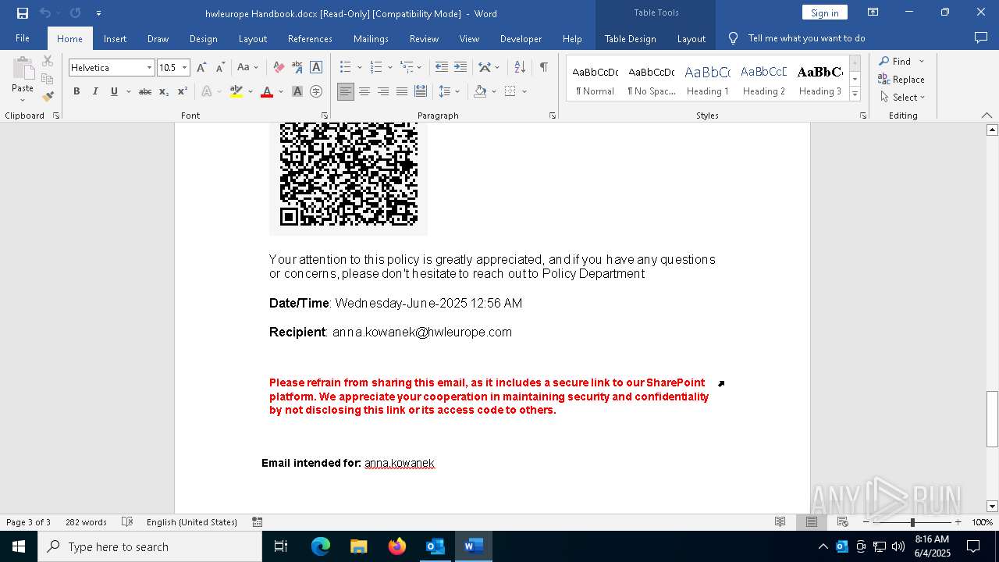Save the document with the floppy disk icon

(x=23, y=13)
